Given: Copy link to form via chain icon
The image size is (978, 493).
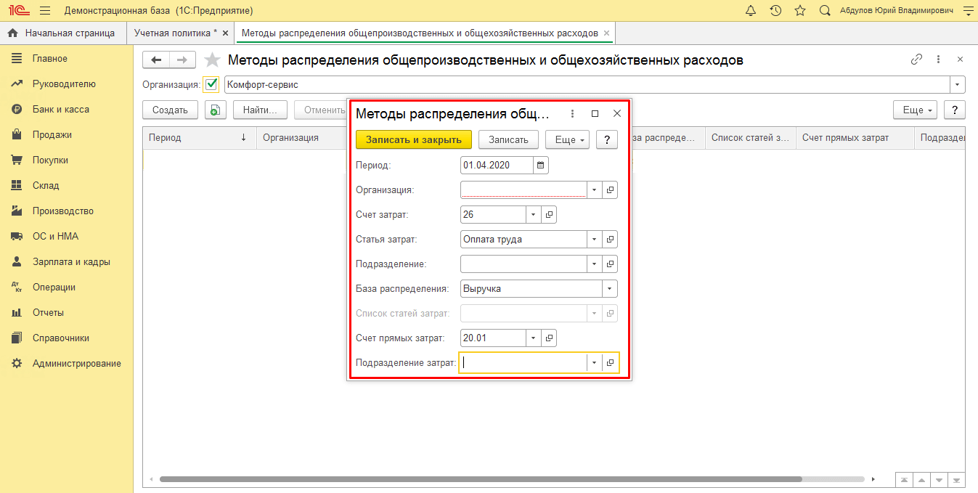Looking at the screenshot, I should (x=916, y=60).
